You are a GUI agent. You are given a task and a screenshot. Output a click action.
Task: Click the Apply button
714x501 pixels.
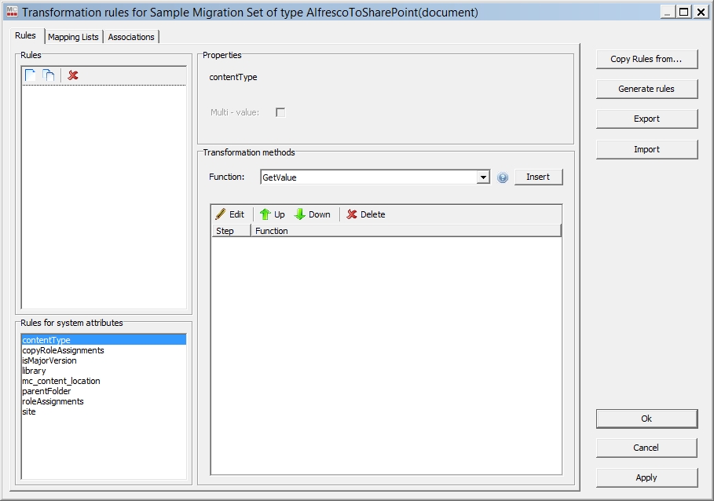pyautogui.click(x=646, y=477)
